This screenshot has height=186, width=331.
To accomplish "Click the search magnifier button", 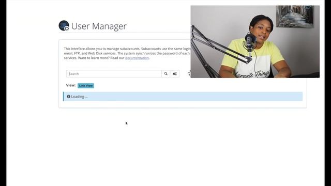I will coord(165,74).
